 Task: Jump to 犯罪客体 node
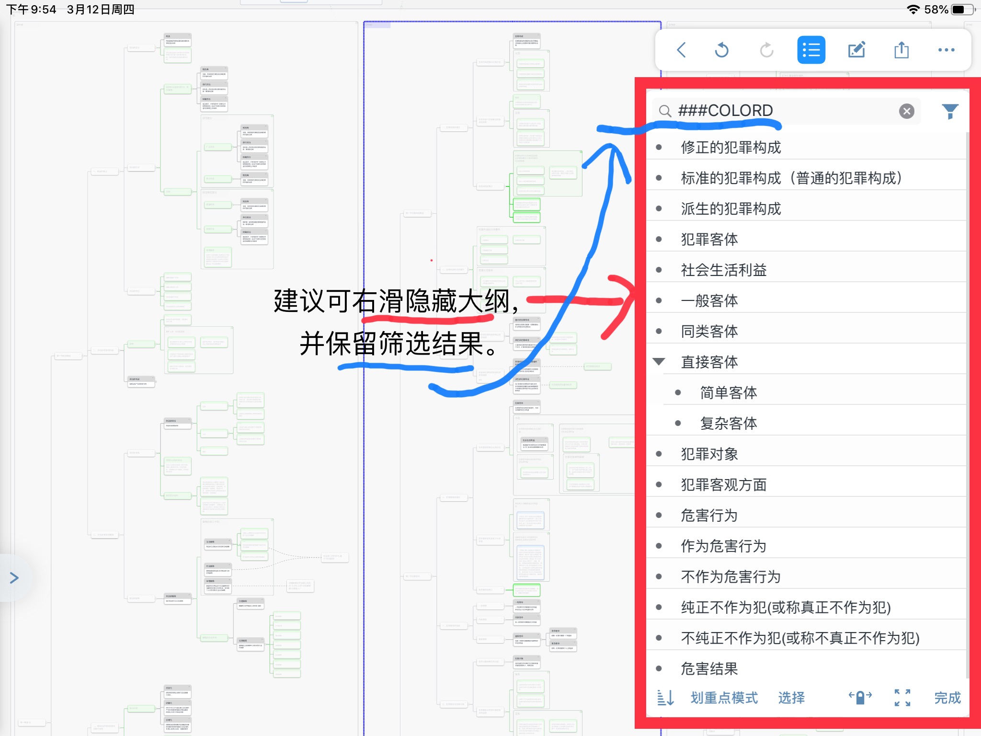coord(806,239)
